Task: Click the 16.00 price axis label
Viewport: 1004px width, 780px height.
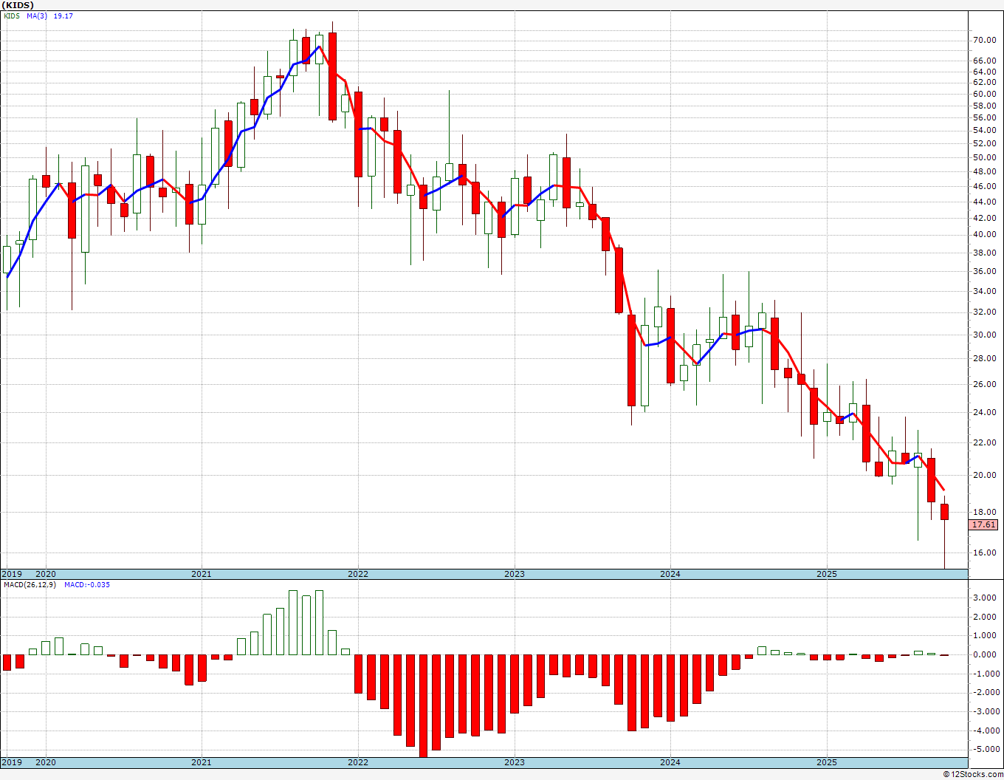Action: coord(985,552)
